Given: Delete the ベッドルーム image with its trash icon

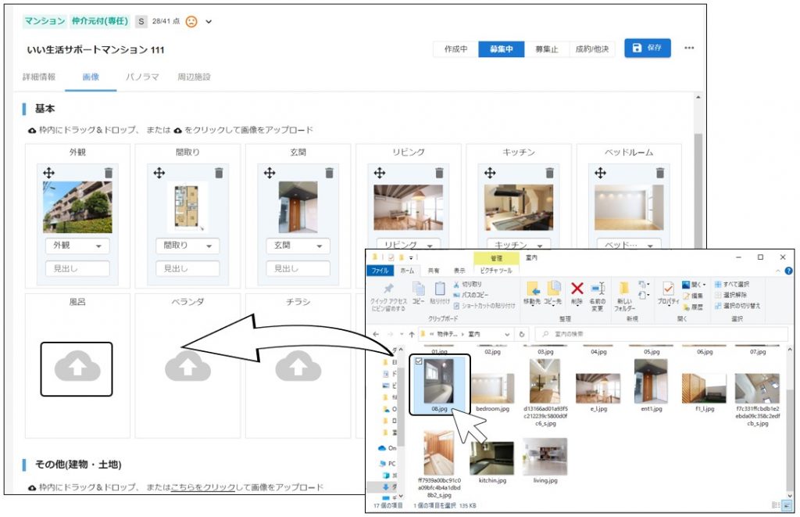Looking at the screenshot, I should [x=659, y=173].
